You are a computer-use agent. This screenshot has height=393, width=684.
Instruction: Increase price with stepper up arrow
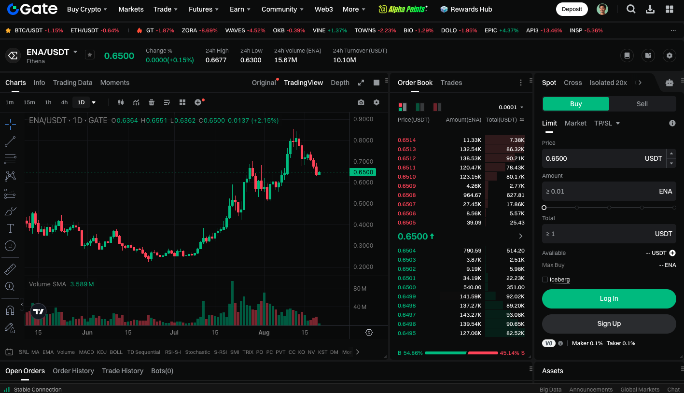[x=671, y=154]
